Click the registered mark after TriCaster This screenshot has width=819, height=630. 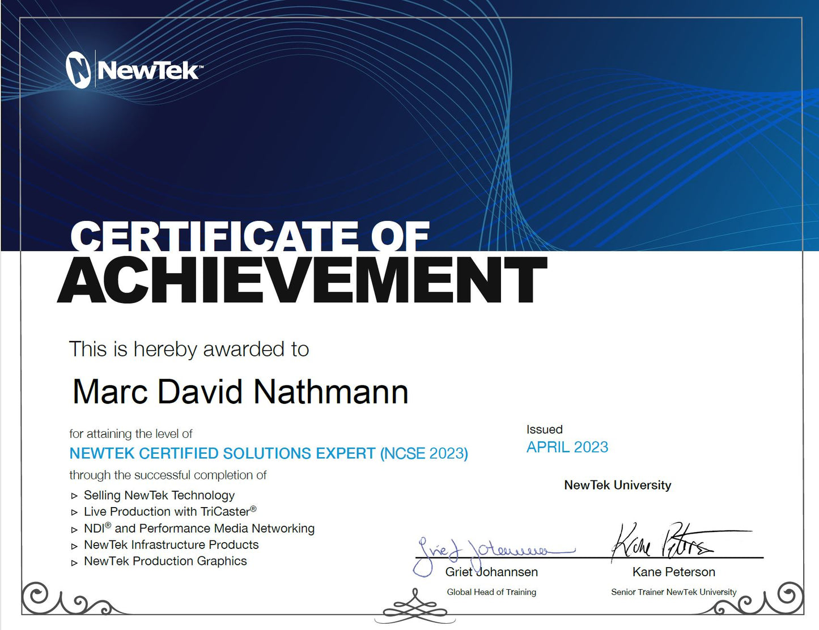tap(253, 509)
